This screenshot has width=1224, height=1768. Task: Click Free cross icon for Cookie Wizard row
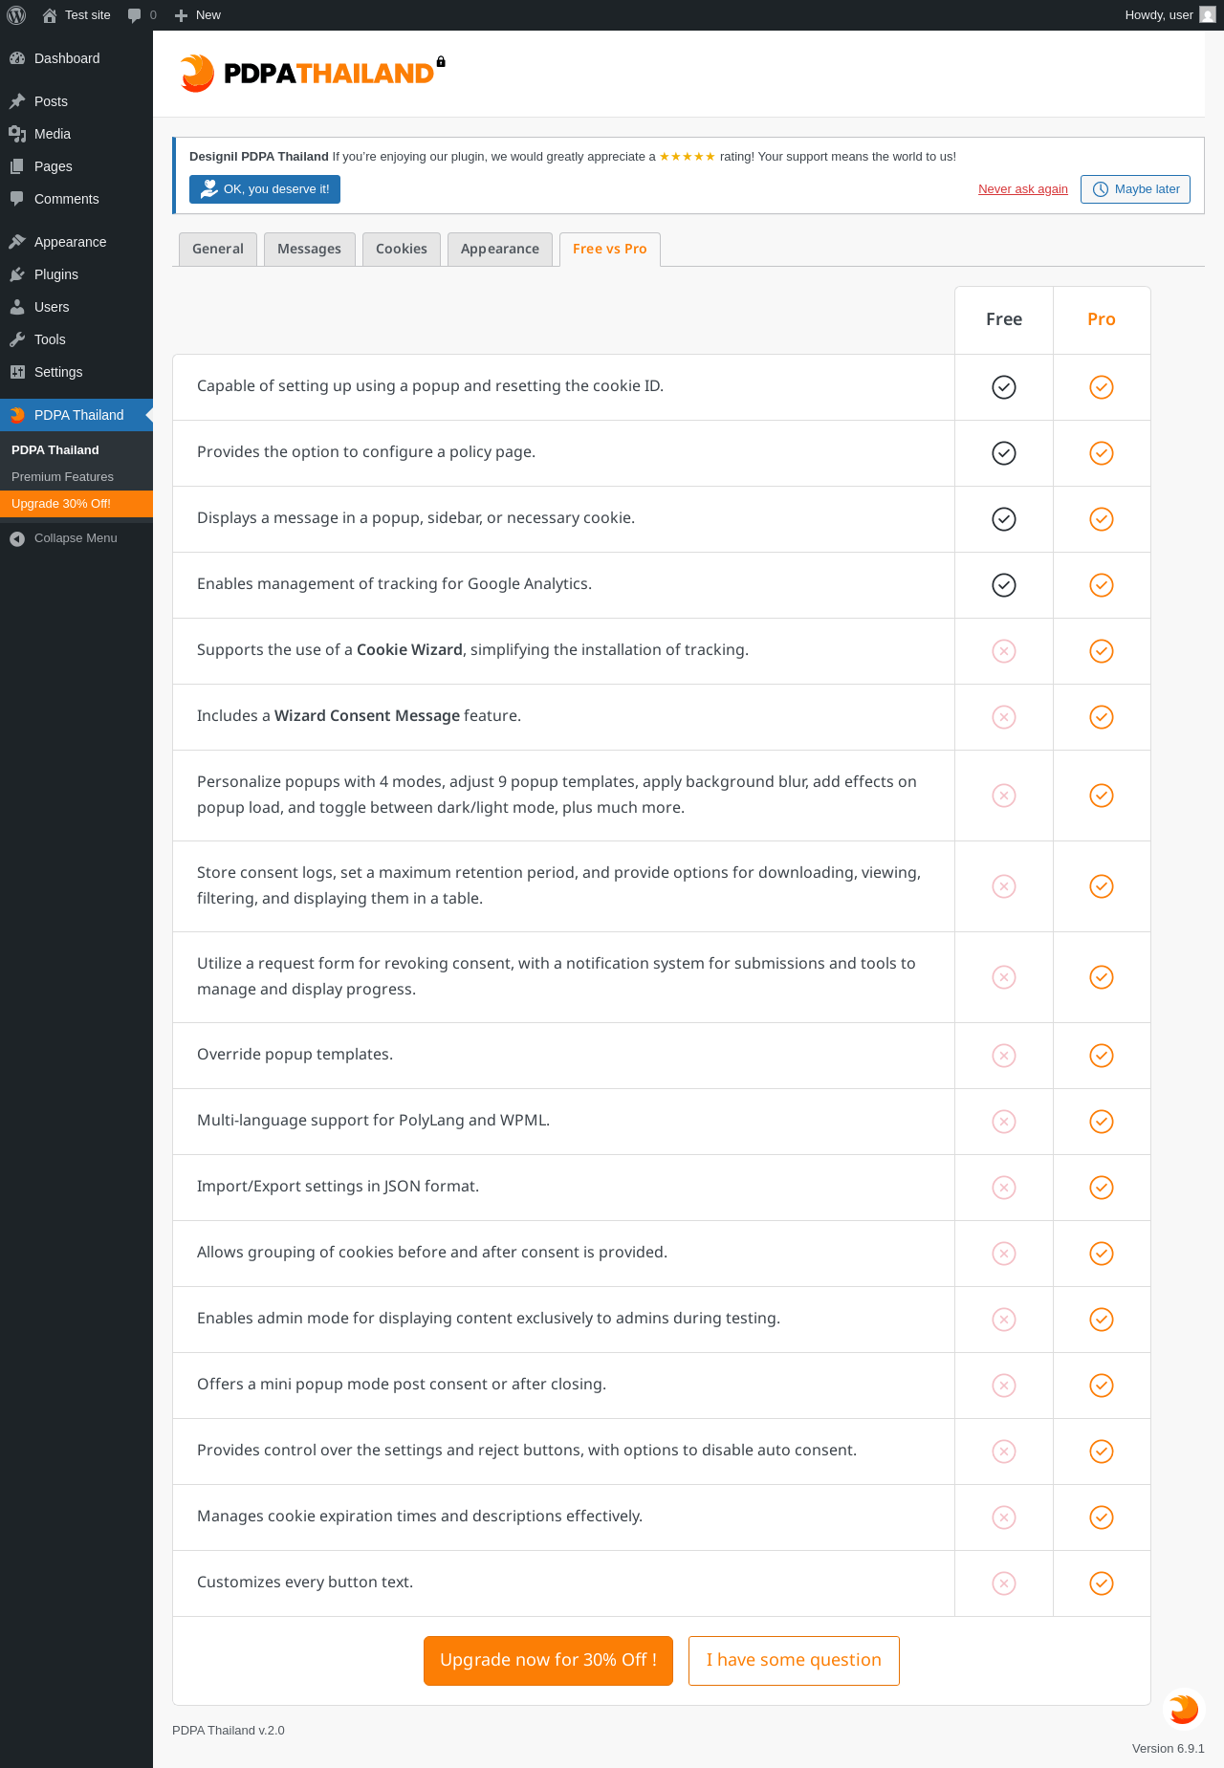(1004, 651)
